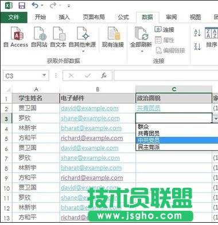Screen dimensions: 218x225
Task: Expand the 全部刷新 dropdown arrow
Action: 142,52
